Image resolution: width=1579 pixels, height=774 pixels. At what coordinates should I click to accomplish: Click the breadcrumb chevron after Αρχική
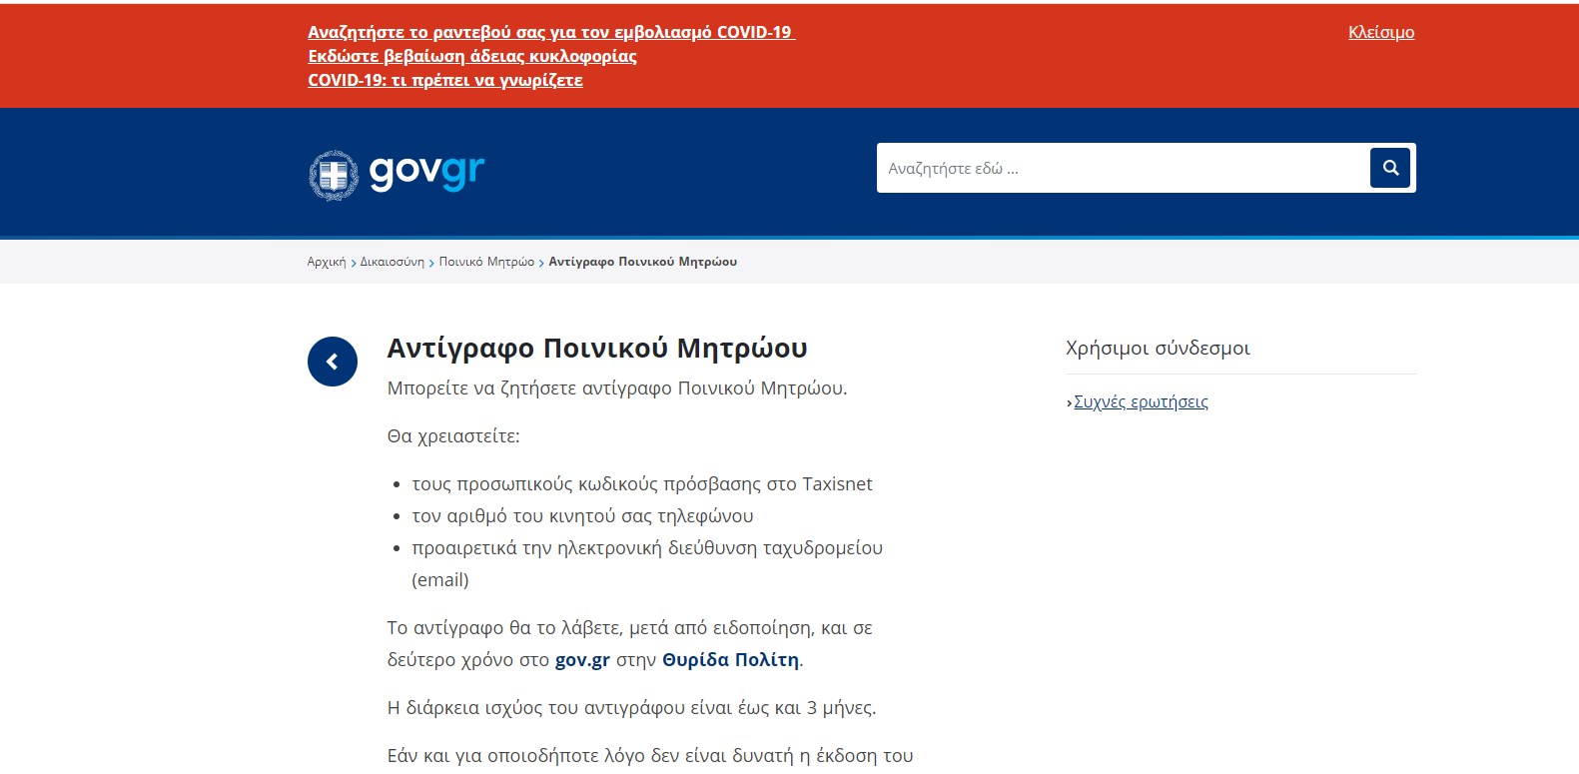[353, 263]
